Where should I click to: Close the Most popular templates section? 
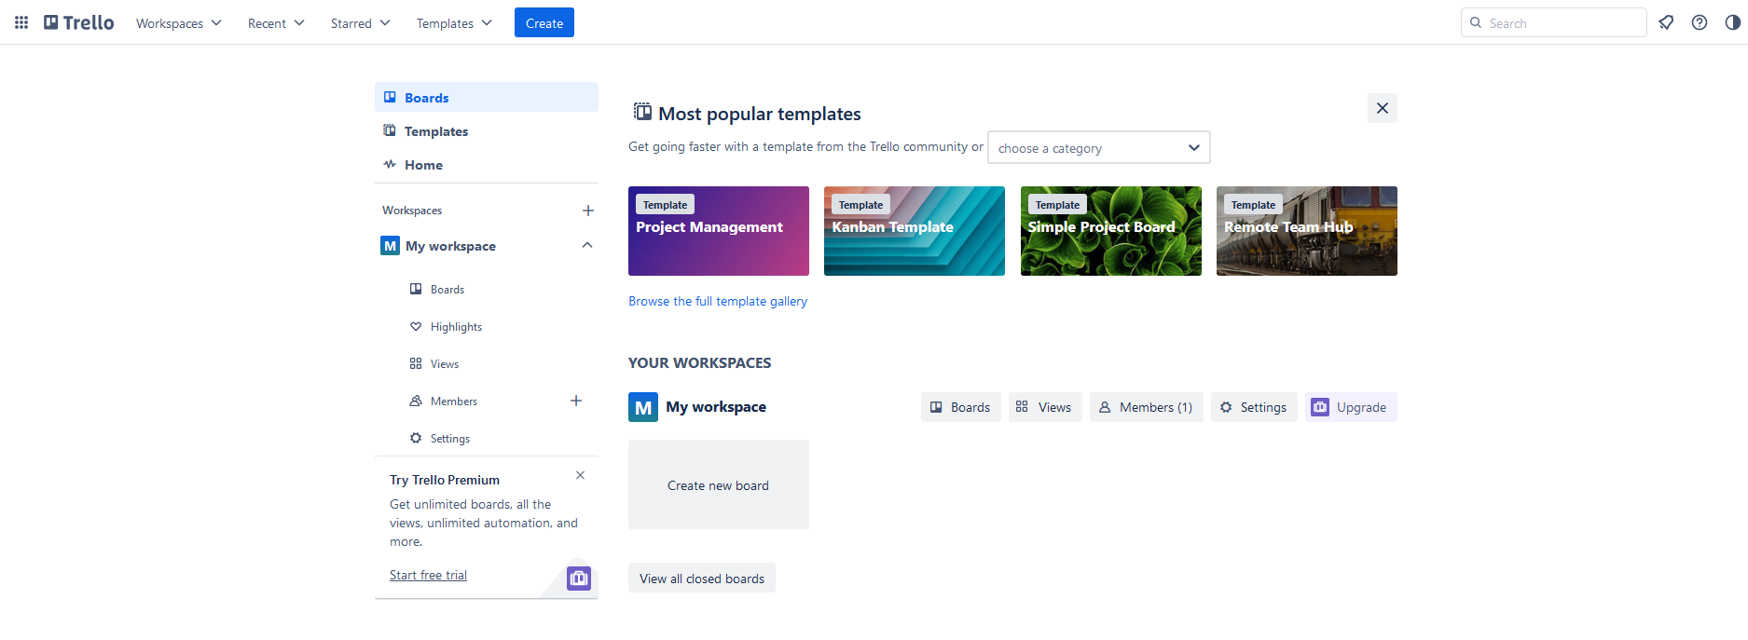click(x=1383, y=108)
